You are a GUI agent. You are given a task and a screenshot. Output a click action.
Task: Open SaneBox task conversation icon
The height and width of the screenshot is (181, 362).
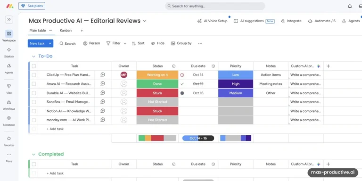tap(103, 102)
